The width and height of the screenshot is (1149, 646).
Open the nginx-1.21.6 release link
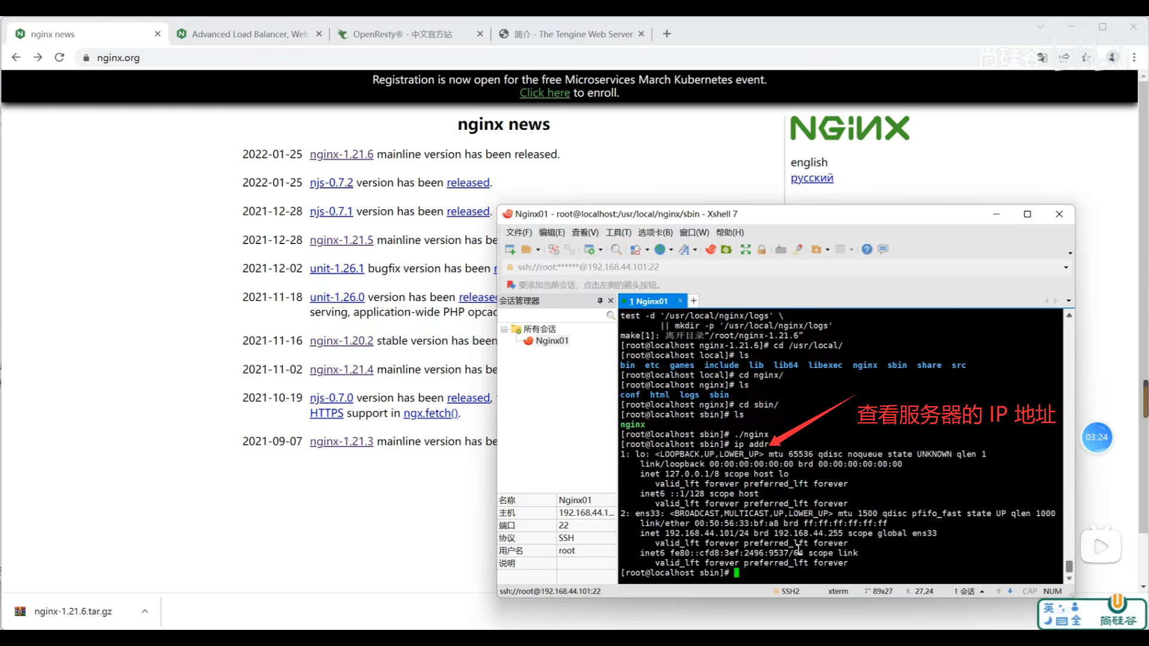pyautogui.click(x=341, y=154)
